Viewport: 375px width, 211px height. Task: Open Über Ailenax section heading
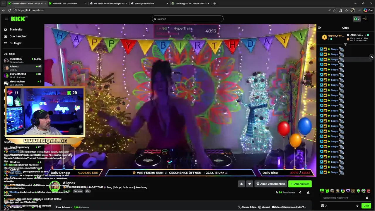point(63,207)
